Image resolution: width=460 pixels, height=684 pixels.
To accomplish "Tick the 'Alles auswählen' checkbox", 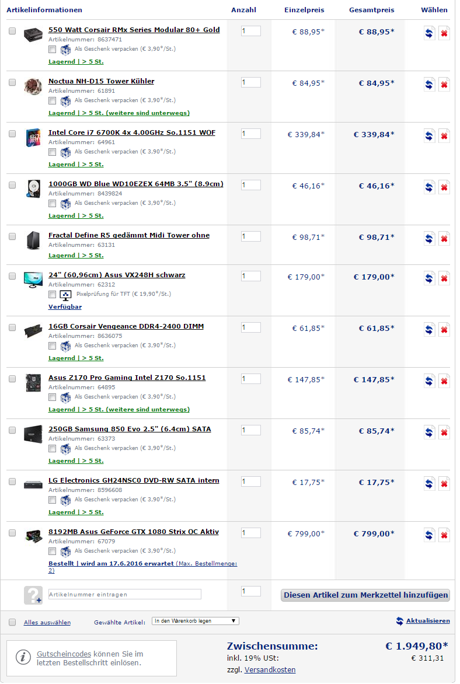I will coord(12,622).
